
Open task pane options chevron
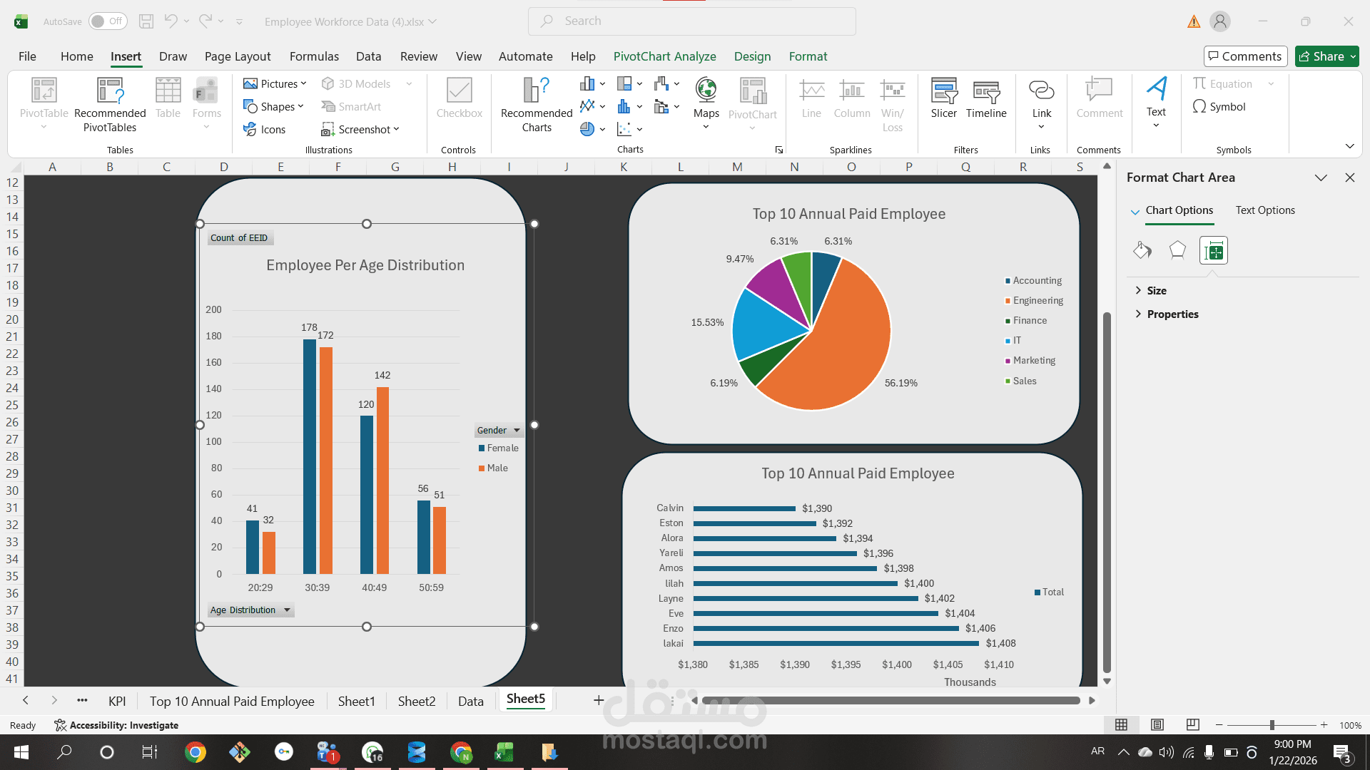point(1321,178)
